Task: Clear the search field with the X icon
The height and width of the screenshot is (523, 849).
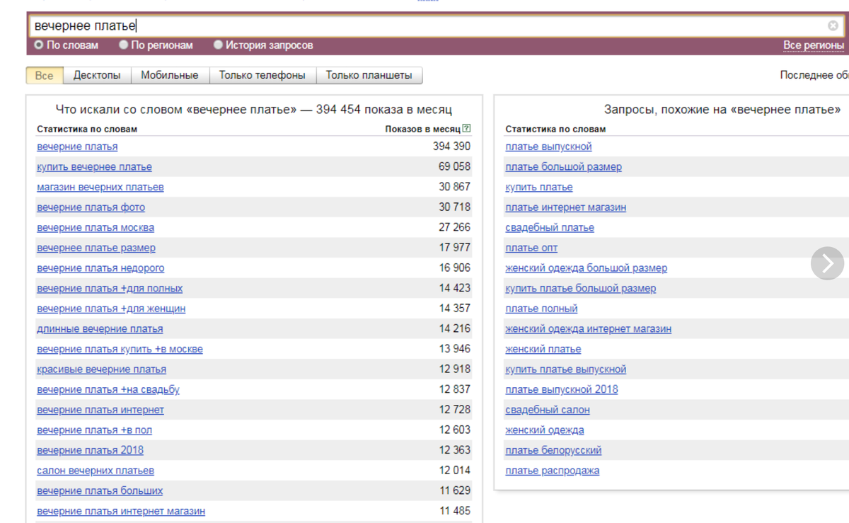Action: 833,26
